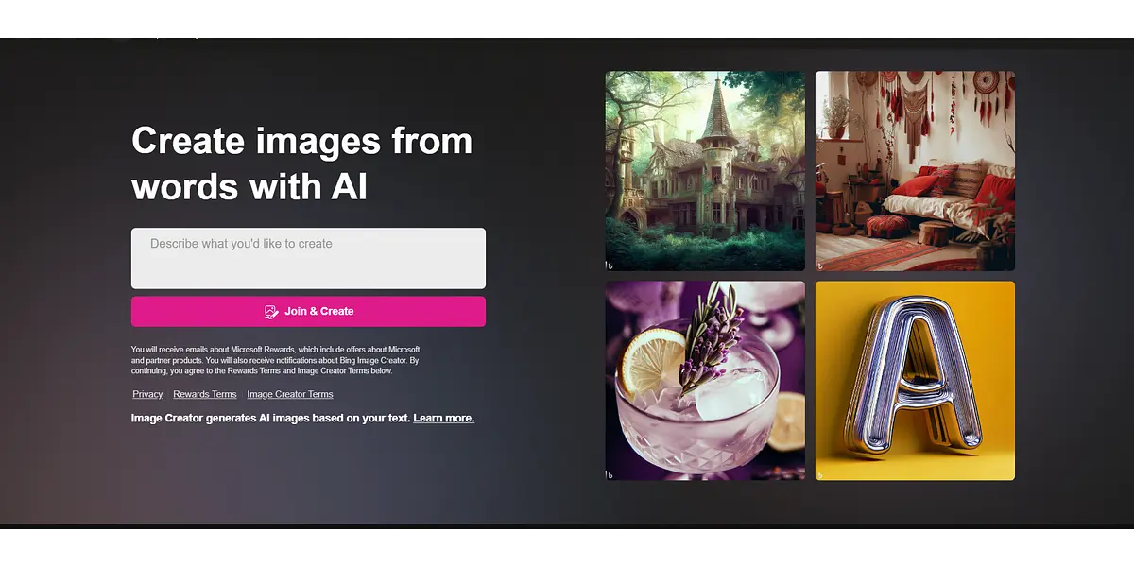Select the fairytale forest castle thumbnail
This screenshot has width=1134, height=567.
(705, 170)
